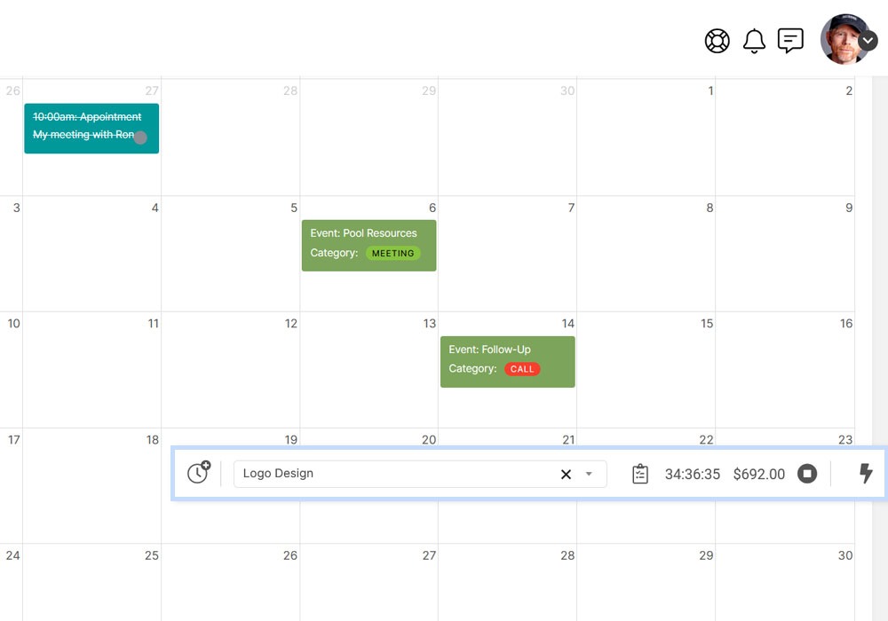Click the green MEETING category badge
The height and width of the screenshot is (621, 888).
tap(392, 254)
